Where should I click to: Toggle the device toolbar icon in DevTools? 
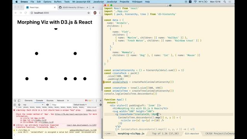(19, 100)
